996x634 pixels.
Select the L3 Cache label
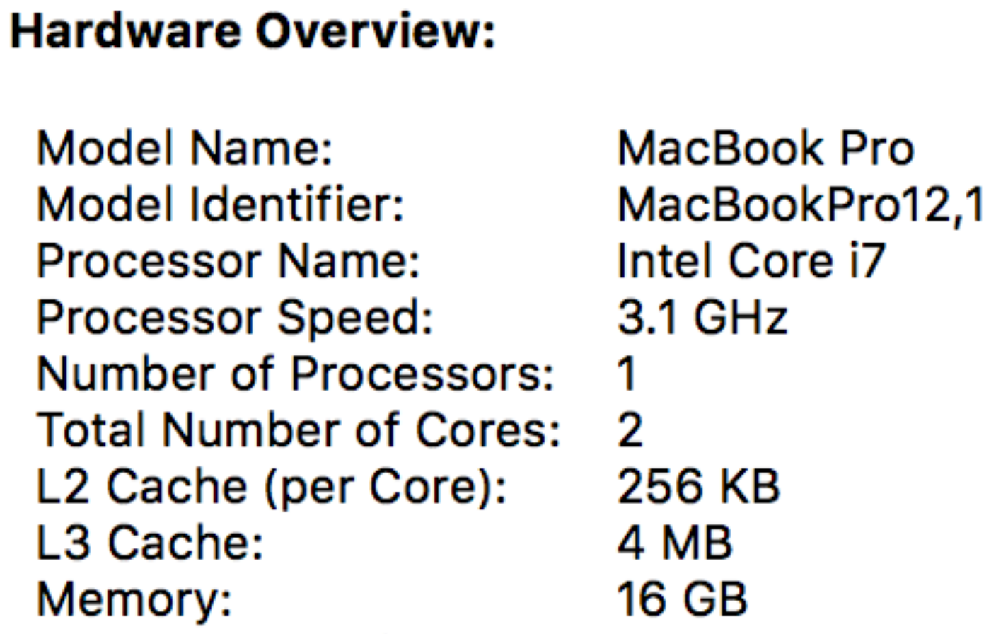[150, 543]
